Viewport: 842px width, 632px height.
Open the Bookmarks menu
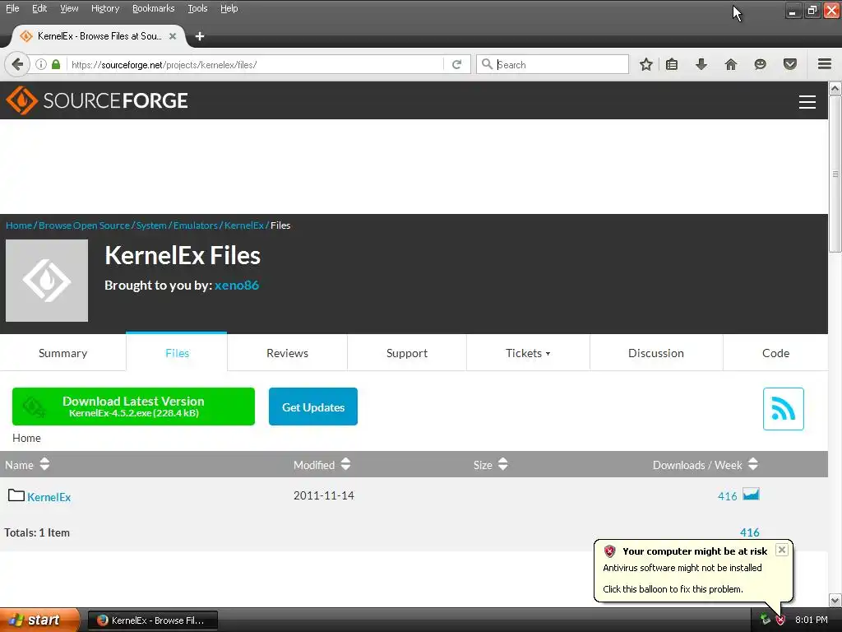click(x=153, y=8)
